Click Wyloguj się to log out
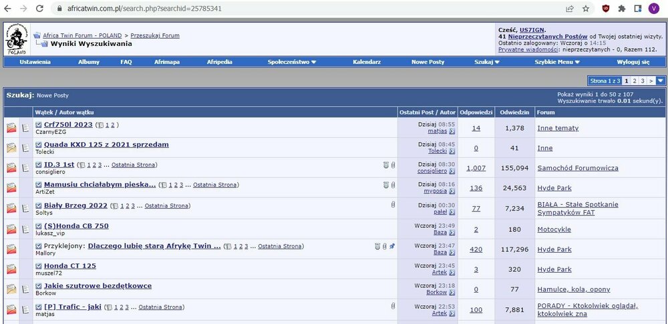Image resolution: width=668 pixels, height=324 pixels. click(x=633, y=61)
